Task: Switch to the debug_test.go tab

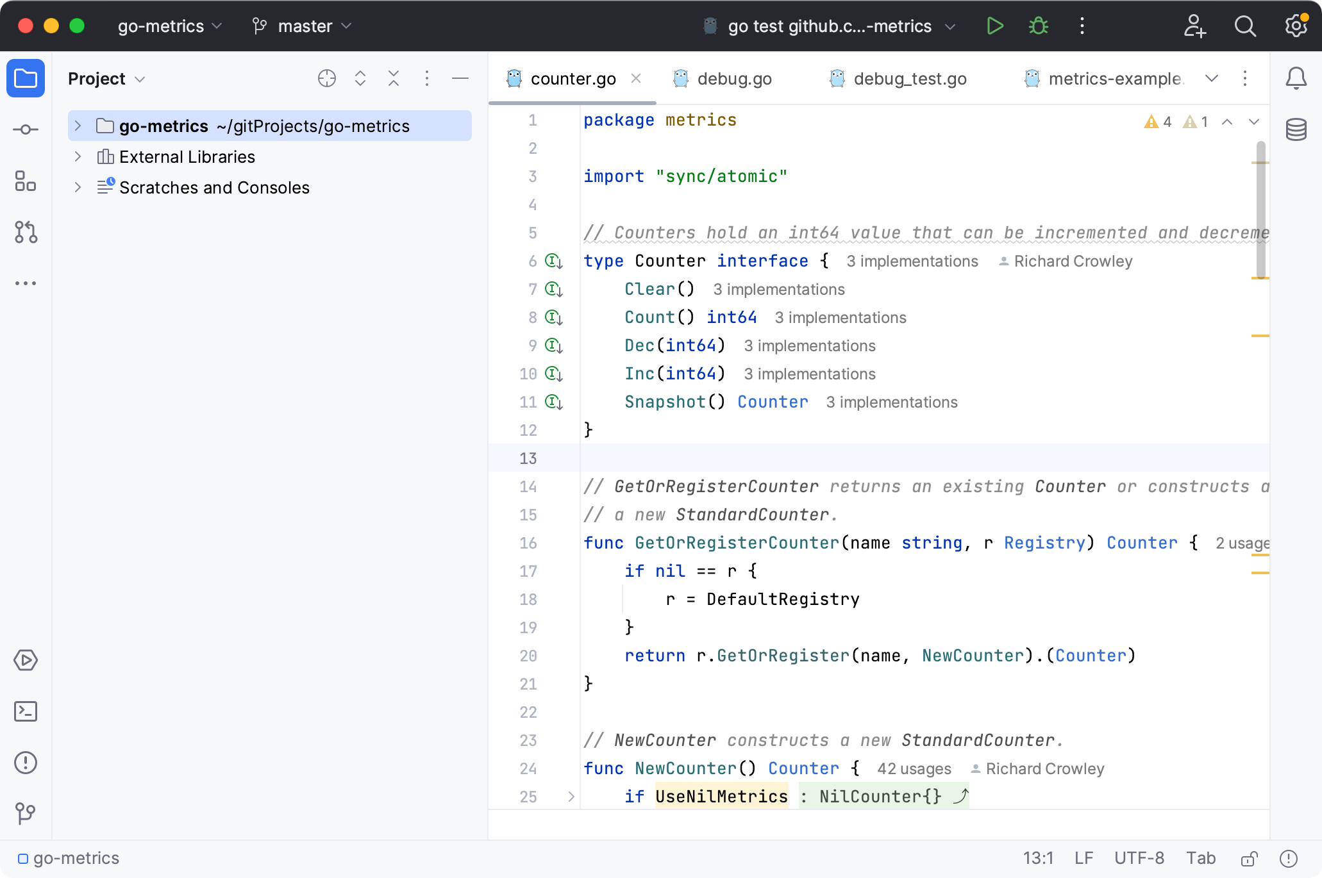Action: (x=909, y=78)
